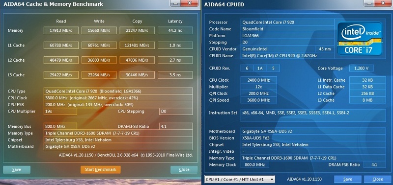Click the Memory Write value 15660 MB/s

[x=99, y=30]
